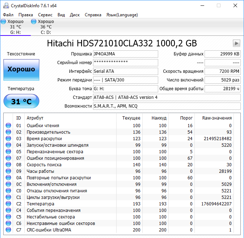The width and height of the screenshot is (244, 238).
Task: Select the CRC-ошибки UltraDMA attribute name
Action: pos(49,230)
